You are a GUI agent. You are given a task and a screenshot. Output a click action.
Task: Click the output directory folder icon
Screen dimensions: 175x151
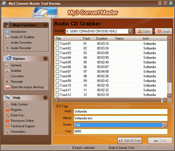coord(8,87)
